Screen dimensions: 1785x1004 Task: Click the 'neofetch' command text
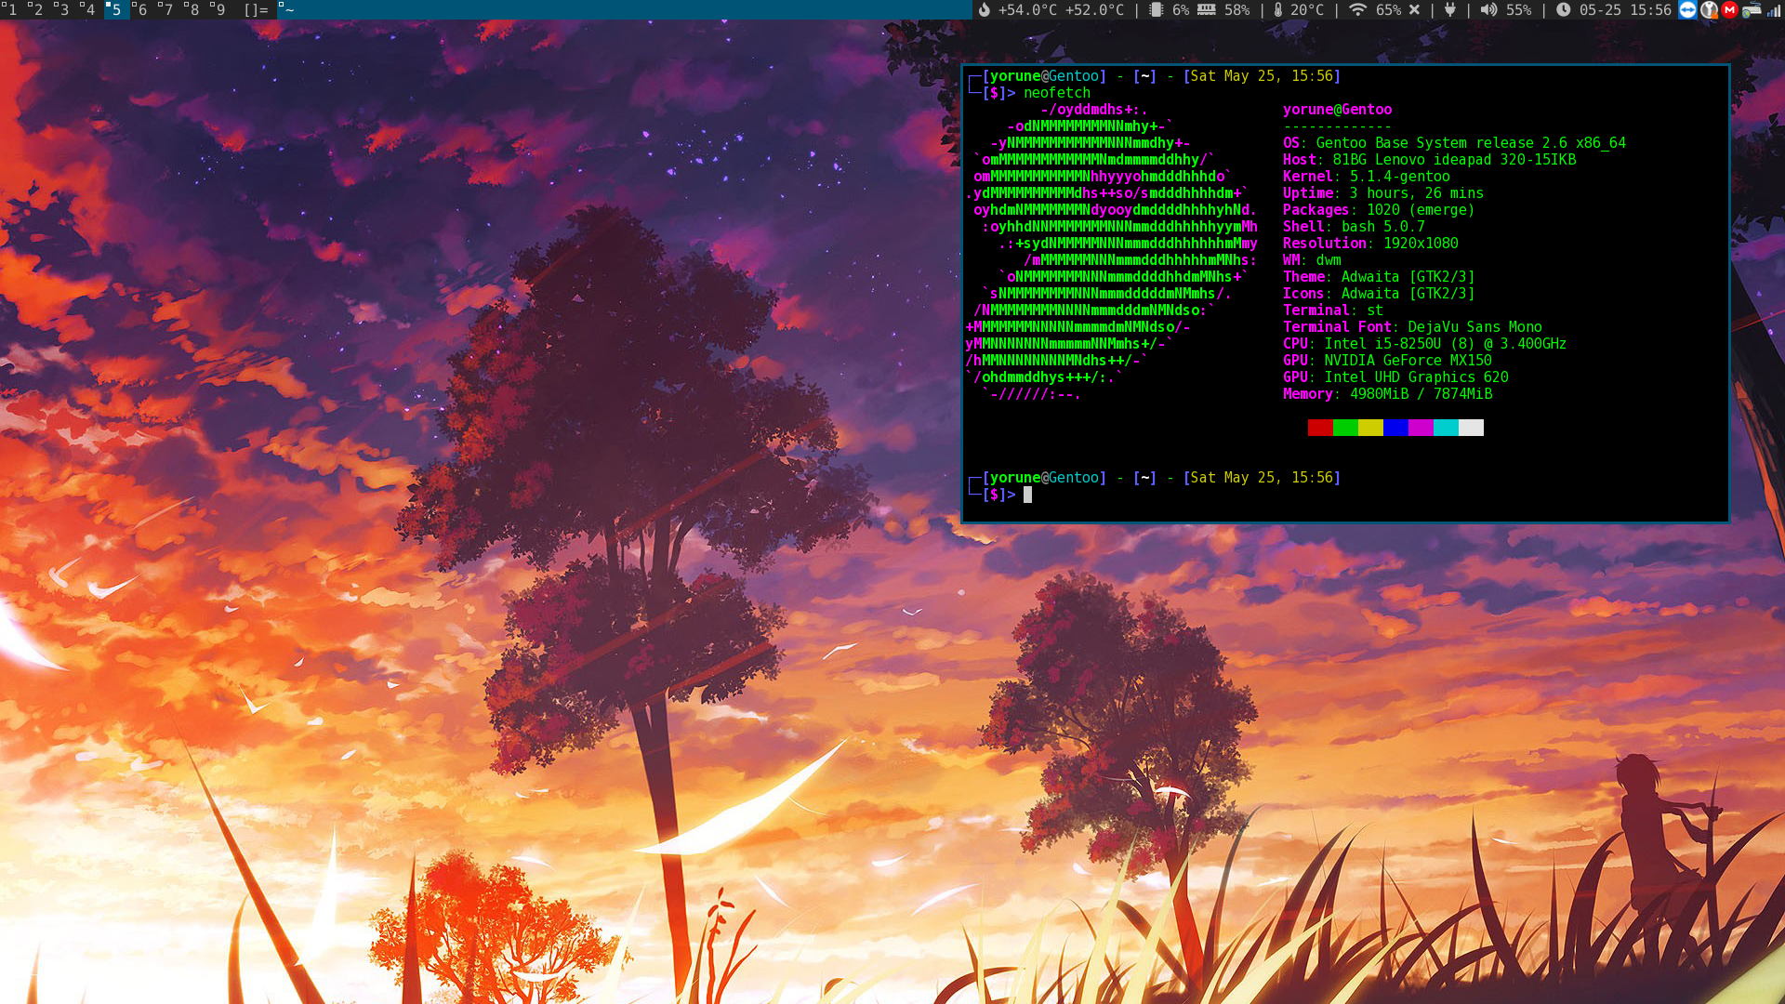coord(1057,93)
